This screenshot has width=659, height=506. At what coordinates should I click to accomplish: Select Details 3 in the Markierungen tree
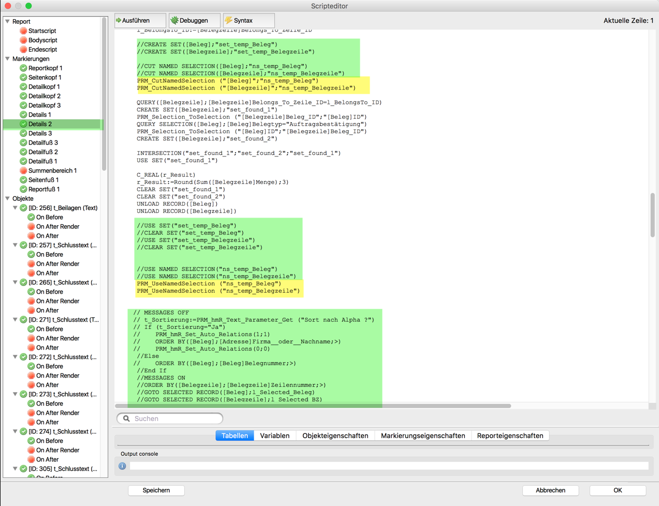(40, 134)
